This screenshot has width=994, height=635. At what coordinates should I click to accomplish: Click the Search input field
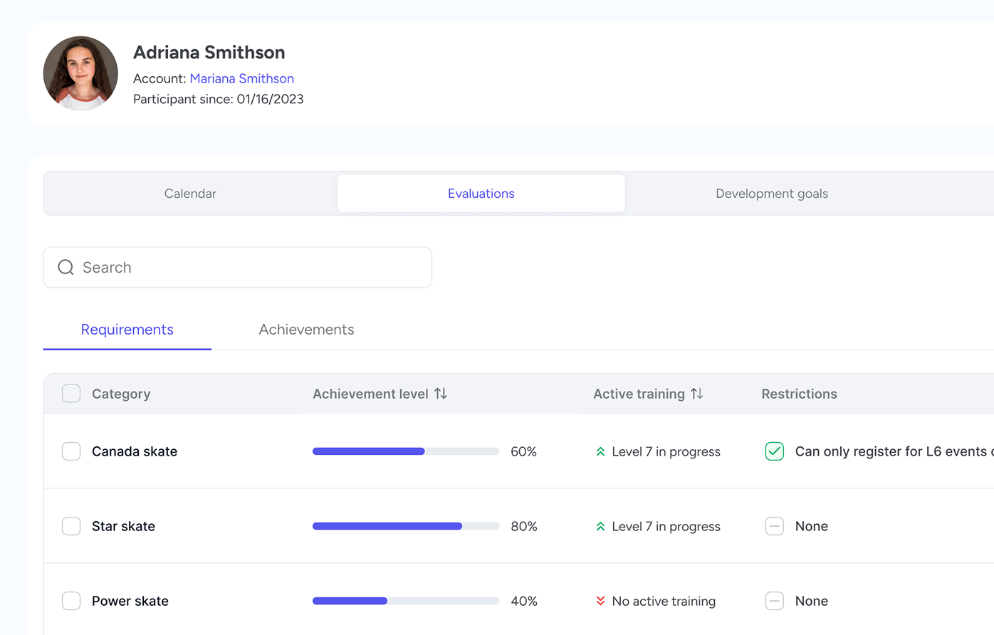(238, 267)
